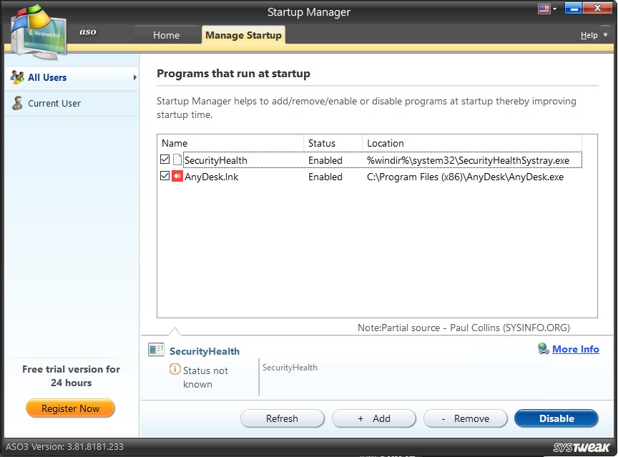Screen dimensions: 618x457
Task: Uncheck the SecurityHealth startup entry
Action: point(165,159)
